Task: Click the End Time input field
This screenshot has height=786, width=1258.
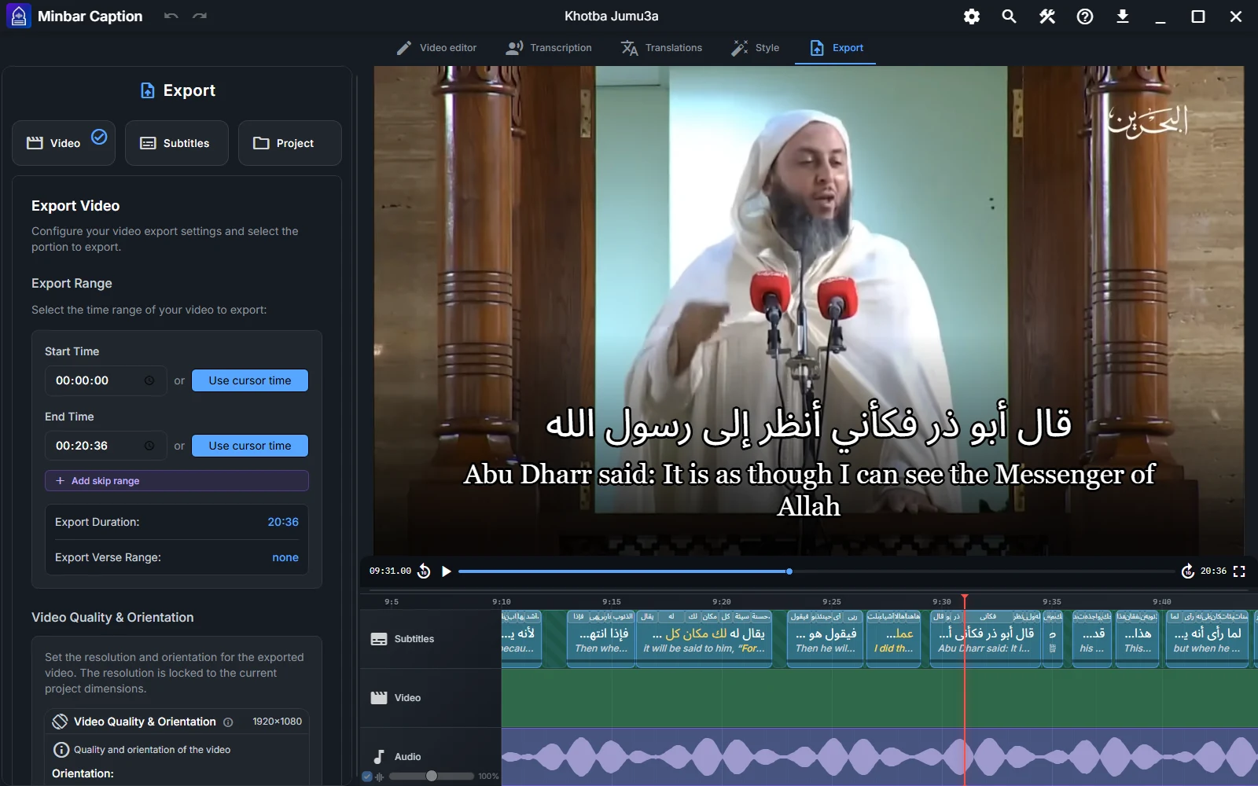Action: (x=105, y=446)
